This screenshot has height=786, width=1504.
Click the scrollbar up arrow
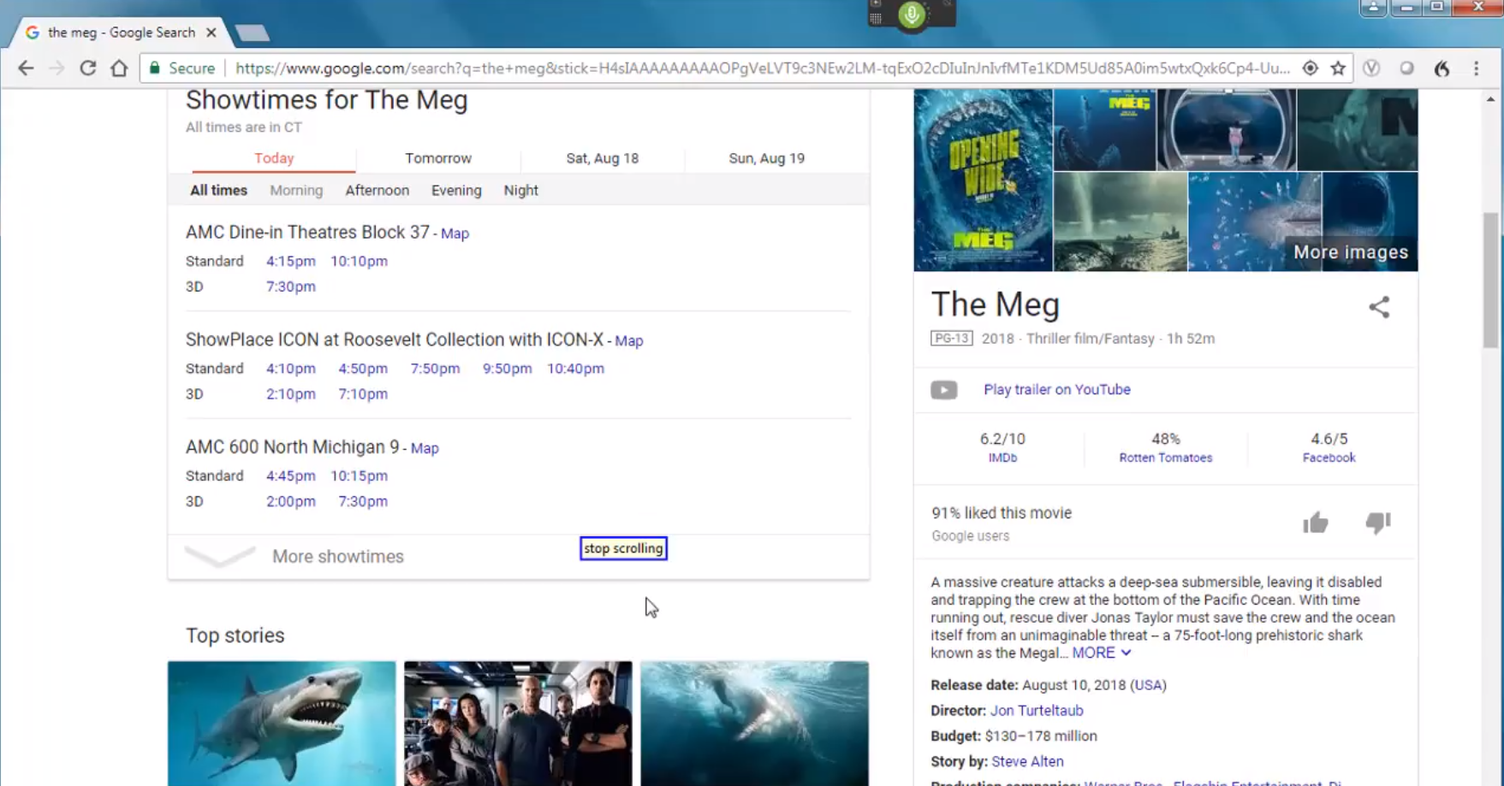[x=1490, y=99]
